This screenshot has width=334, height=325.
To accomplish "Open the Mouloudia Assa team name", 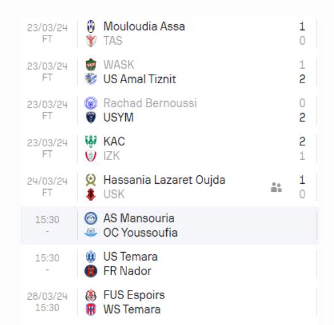I will point(144,26).
